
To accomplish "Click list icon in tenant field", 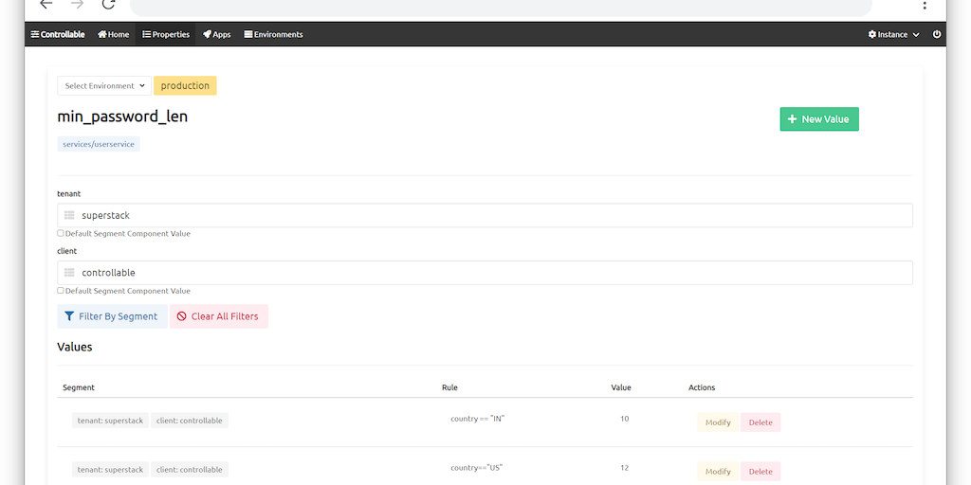I will tap(69, 216).
